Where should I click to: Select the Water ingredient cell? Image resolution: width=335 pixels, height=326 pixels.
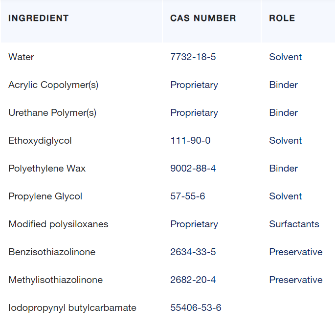tap(22, 57)
